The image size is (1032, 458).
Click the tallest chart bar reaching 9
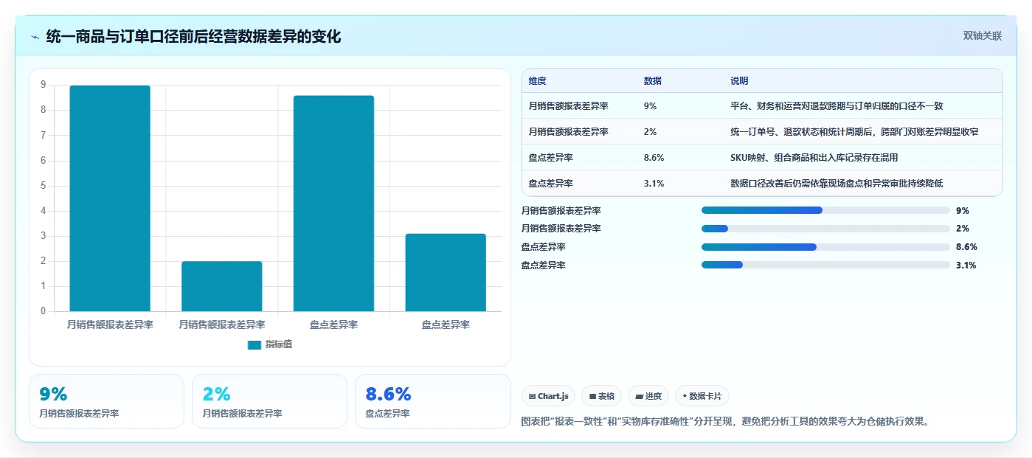click(x=110, y=198)
